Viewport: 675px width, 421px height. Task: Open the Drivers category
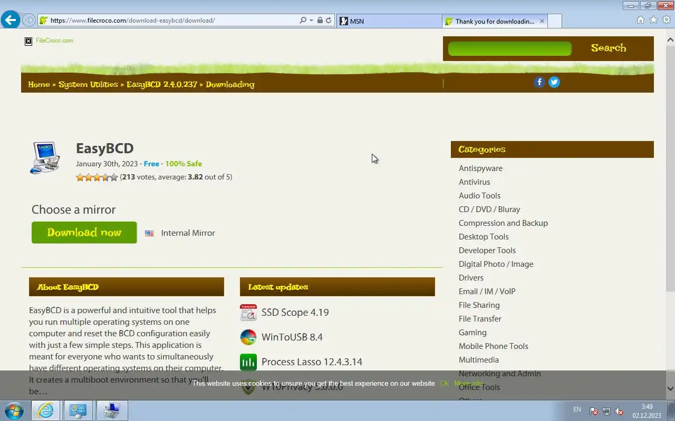point(471,278)
